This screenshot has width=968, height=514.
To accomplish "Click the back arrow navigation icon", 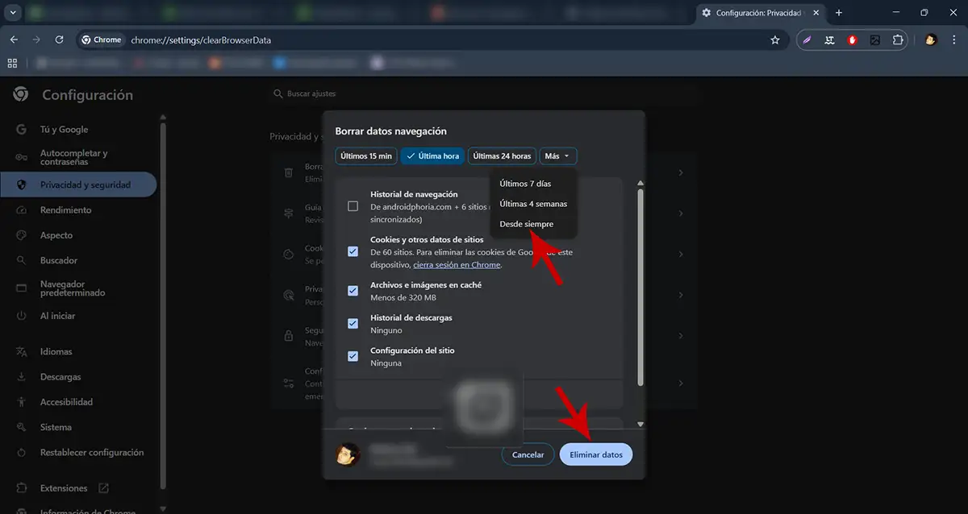I will click(14, 39).
